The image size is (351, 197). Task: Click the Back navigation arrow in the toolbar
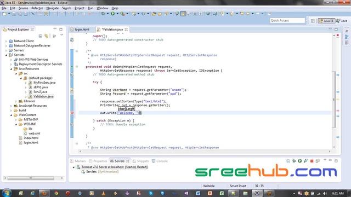click(x=248, y=14)
